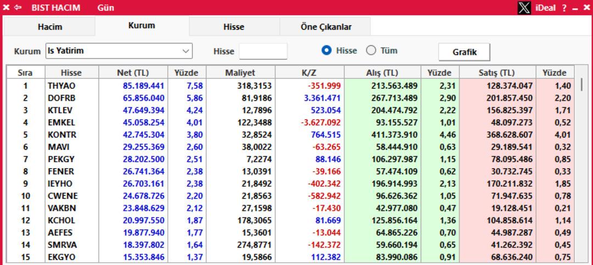Sort by Satış (TL) column header
The width and height of the screenshot is (593, 265).
497,72
